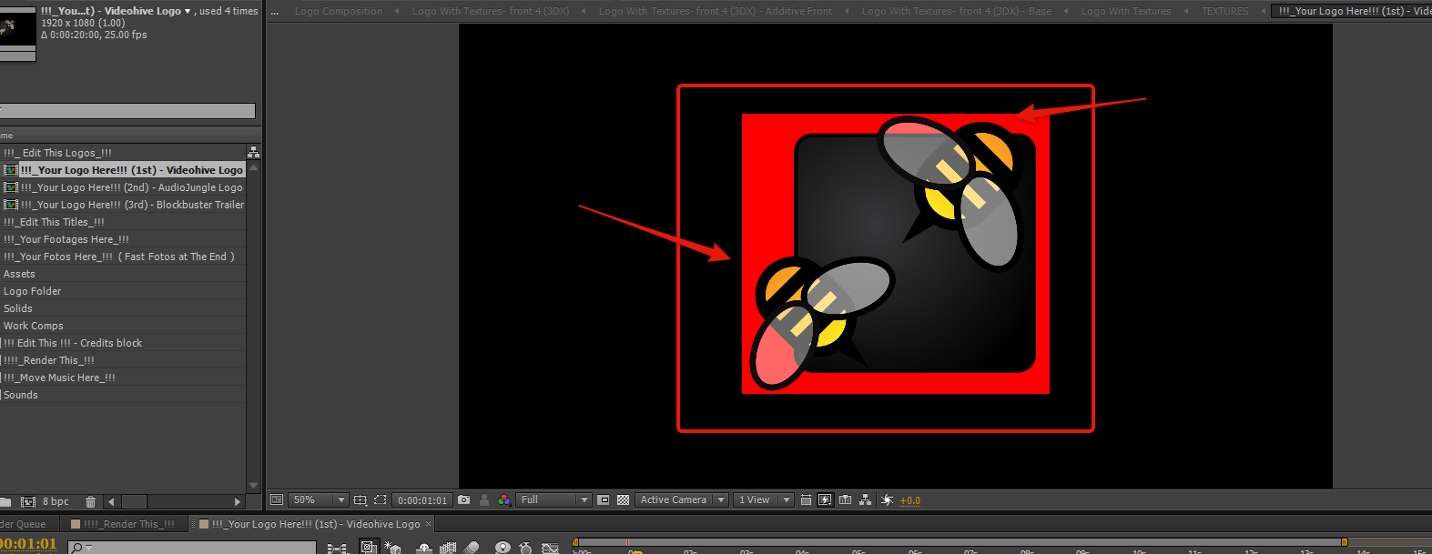
Task: Toggle the transparency grid checkerboard icon
Action: click(x=624, y=500)
